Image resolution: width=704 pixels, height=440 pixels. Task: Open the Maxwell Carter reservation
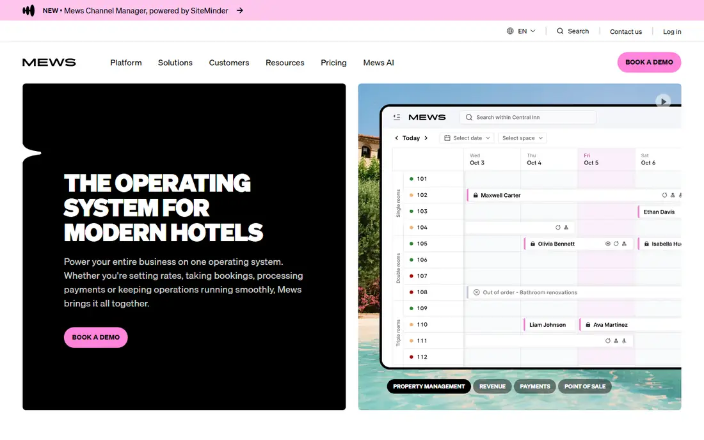574,195
